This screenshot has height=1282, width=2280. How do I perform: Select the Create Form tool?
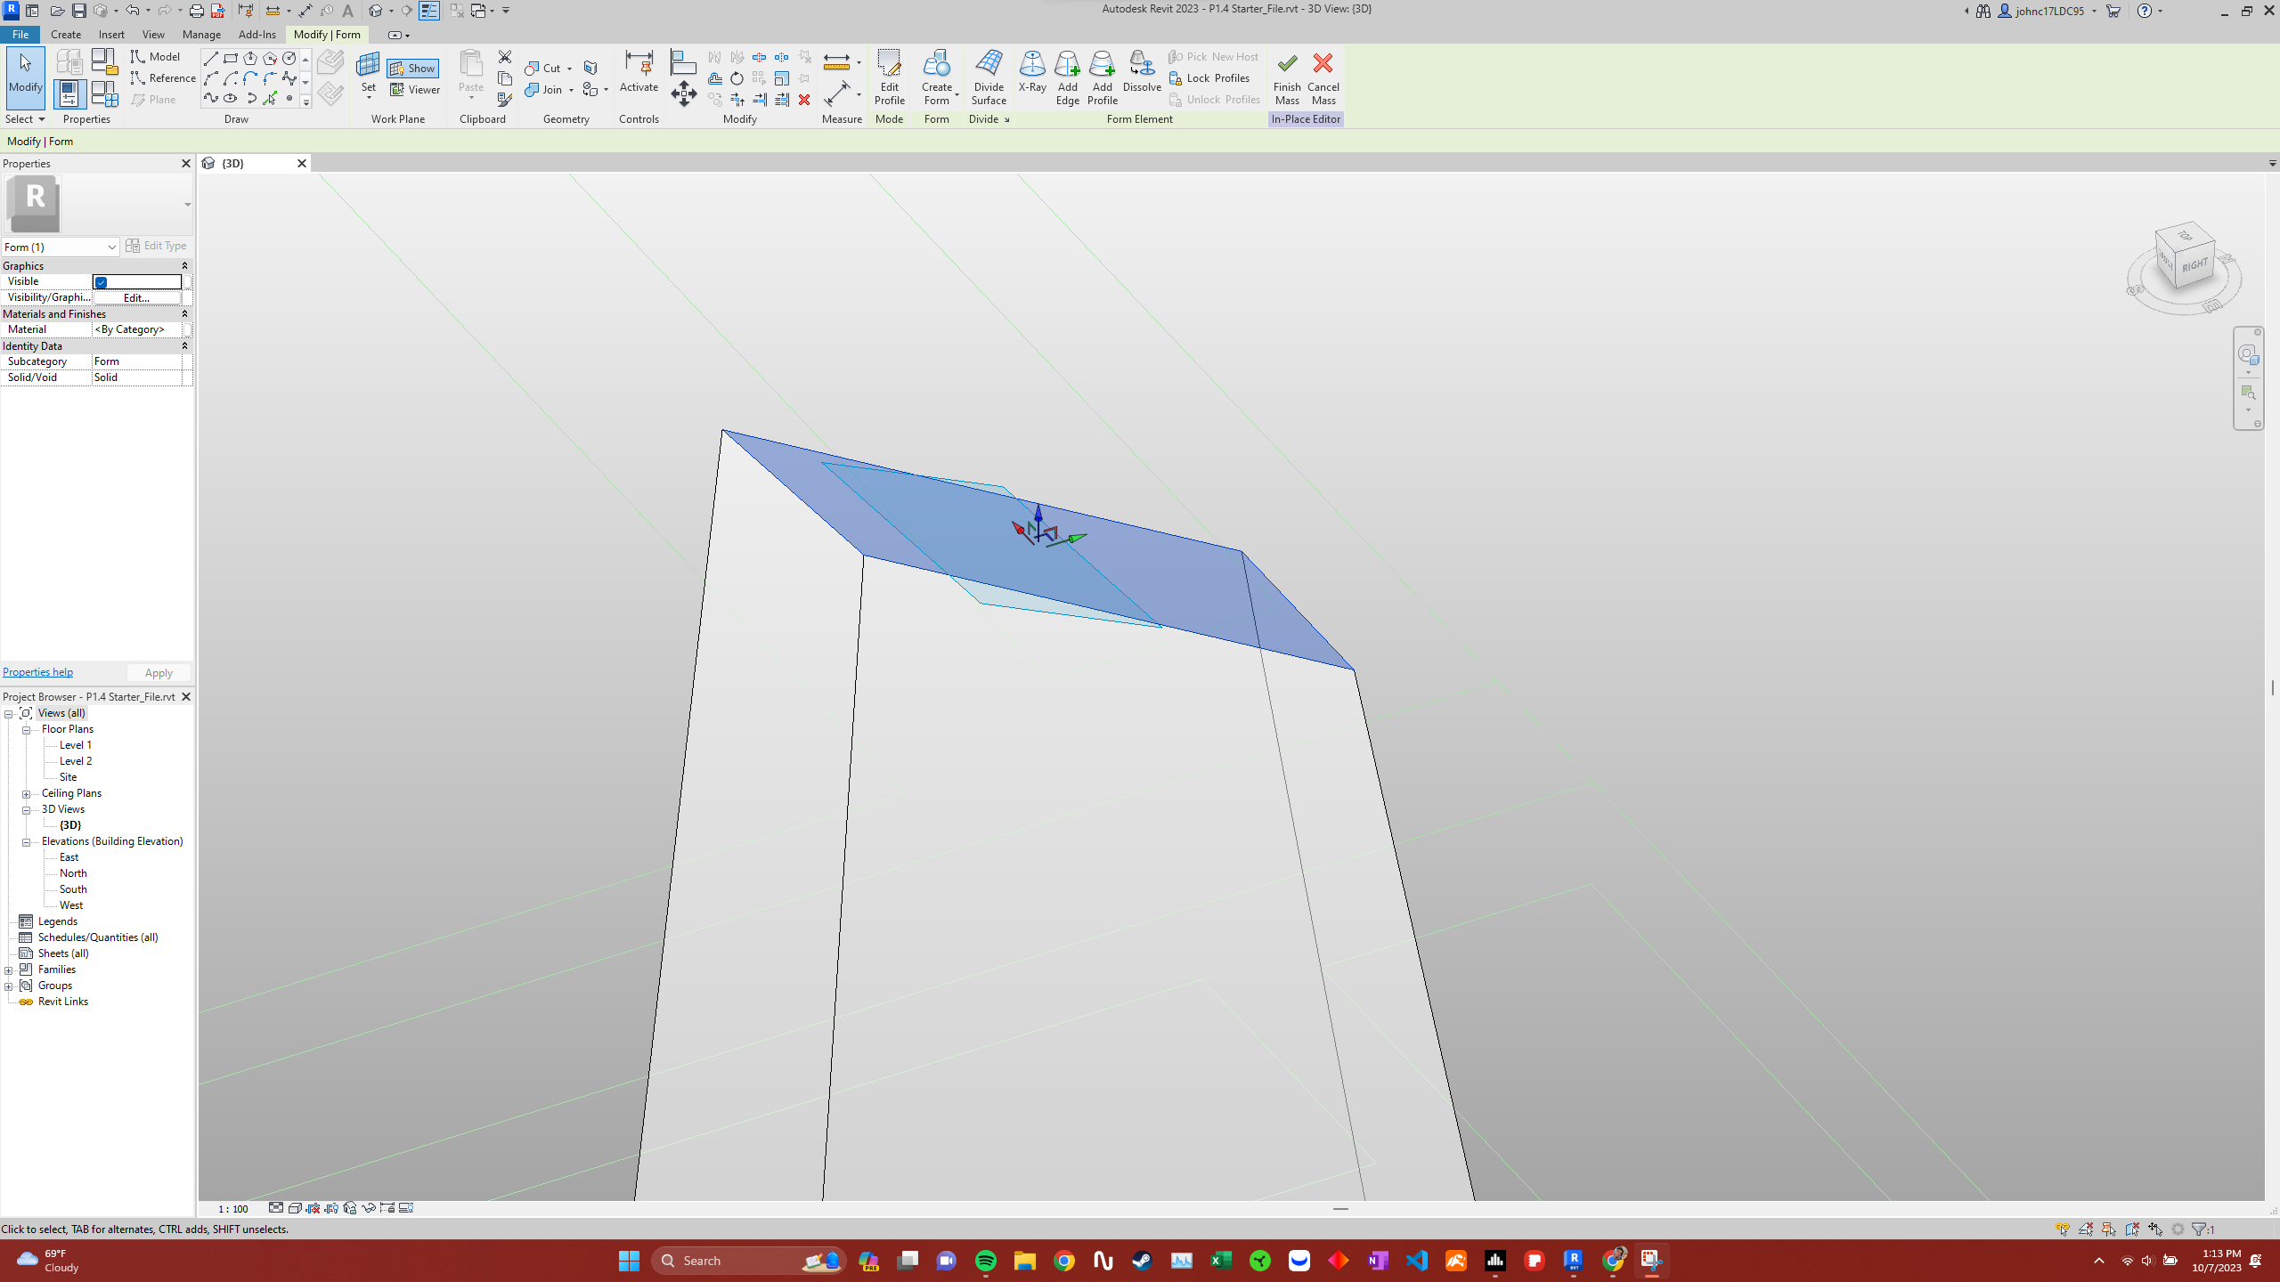coord(937,78)
